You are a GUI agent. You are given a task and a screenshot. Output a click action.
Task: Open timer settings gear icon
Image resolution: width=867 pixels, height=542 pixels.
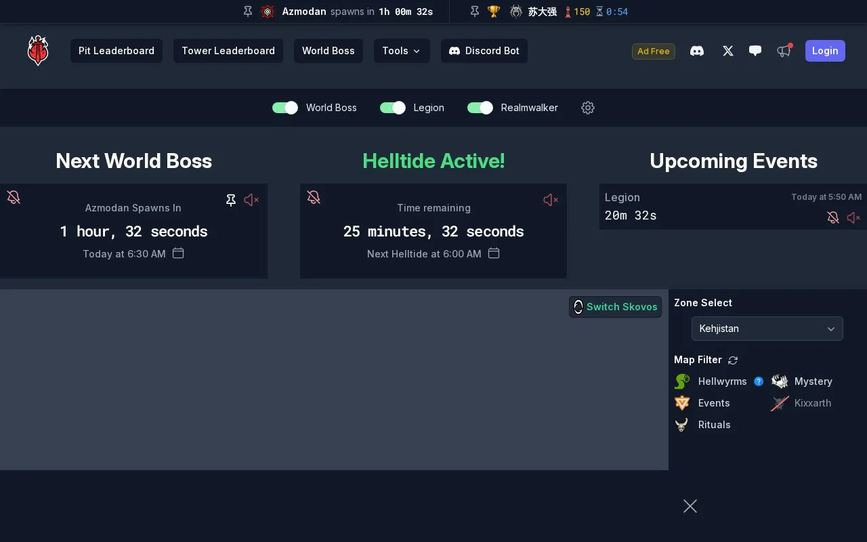click(588, 108)
